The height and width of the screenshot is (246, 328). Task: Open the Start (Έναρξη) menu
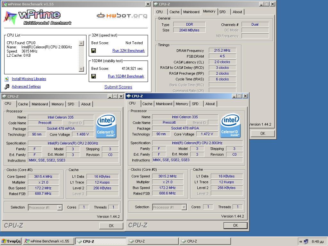pyautogui.click(x=11, y=241)
